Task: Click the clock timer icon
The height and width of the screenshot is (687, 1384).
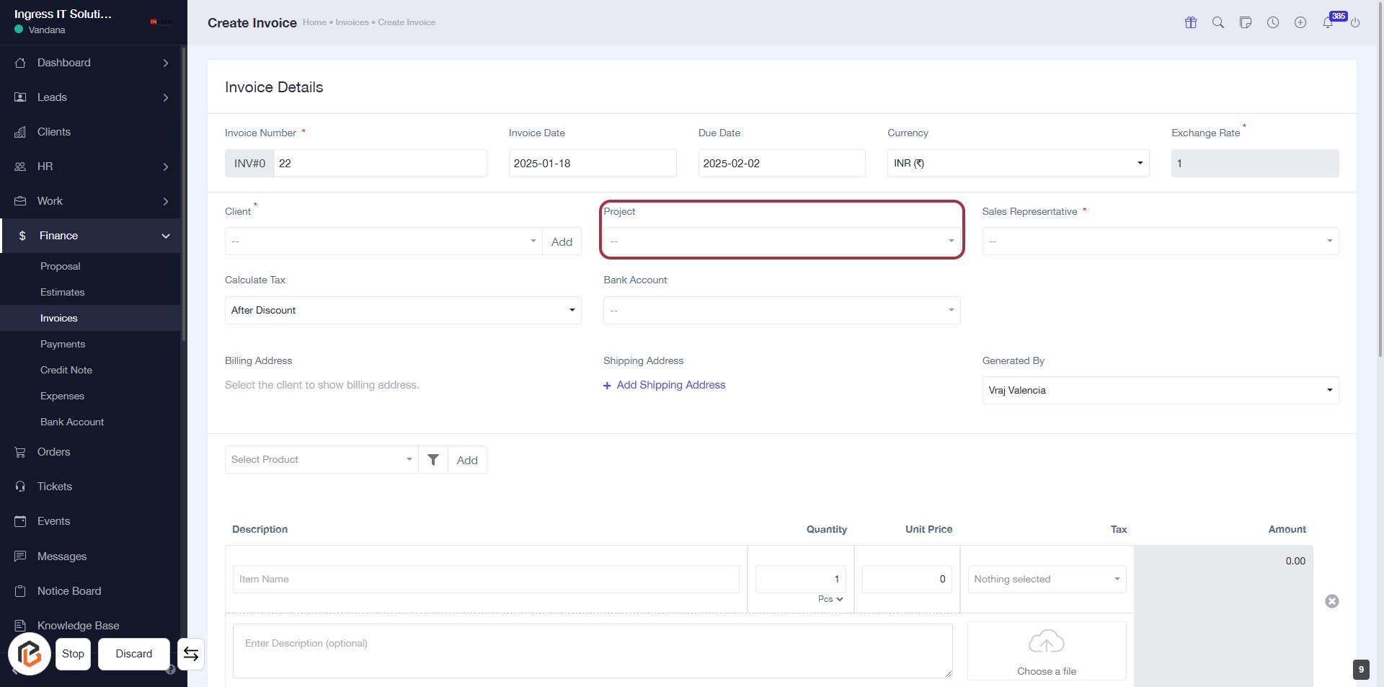Action: [x=1273, y=22]
